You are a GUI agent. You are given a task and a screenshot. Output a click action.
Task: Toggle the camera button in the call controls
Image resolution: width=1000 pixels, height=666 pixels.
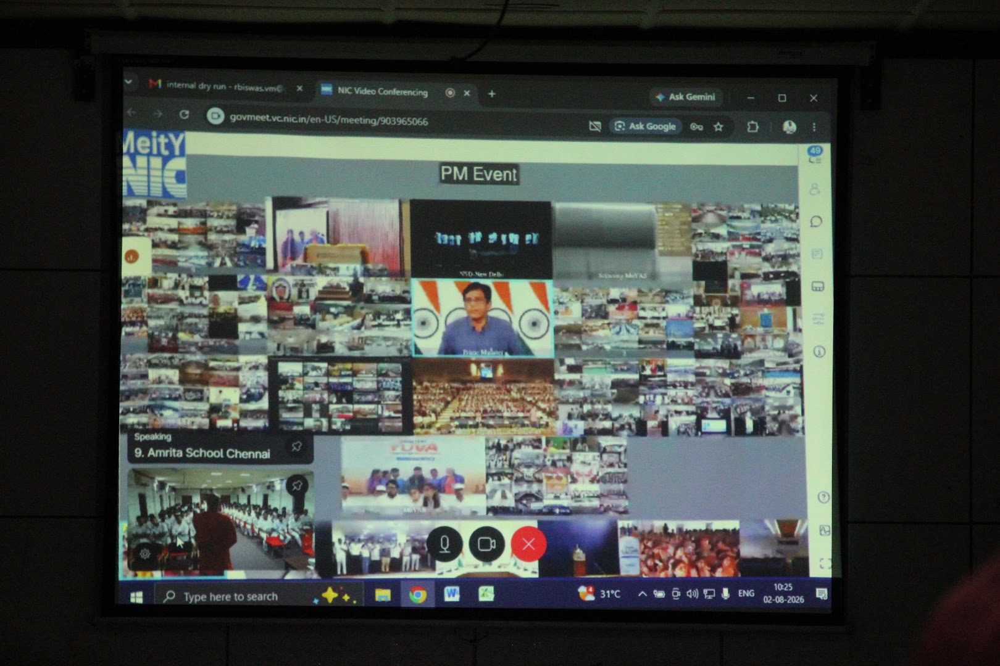click(486, 544)
